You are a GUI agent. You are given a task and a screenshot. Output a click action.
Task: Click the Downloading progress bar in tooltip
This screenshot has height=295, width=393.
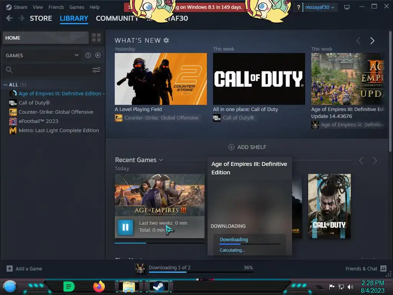tap(250, 244)
